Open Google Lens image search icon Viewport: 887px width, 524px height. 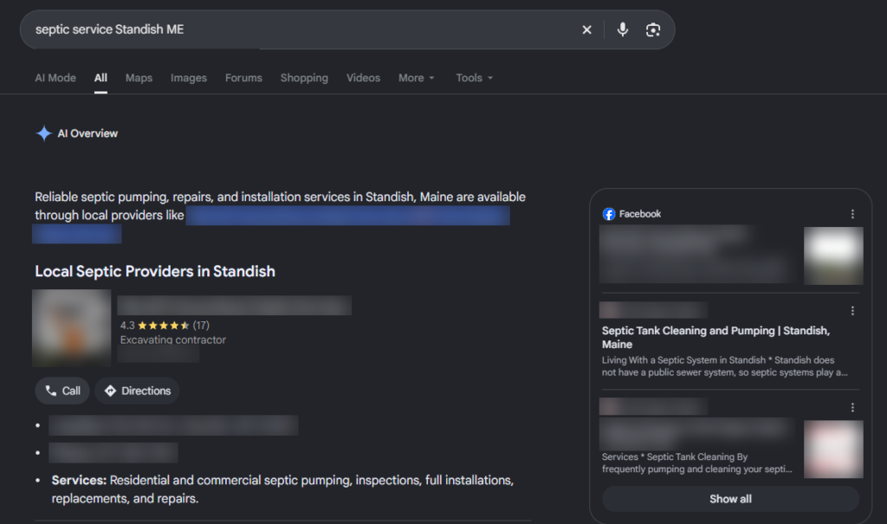(653, 29)
